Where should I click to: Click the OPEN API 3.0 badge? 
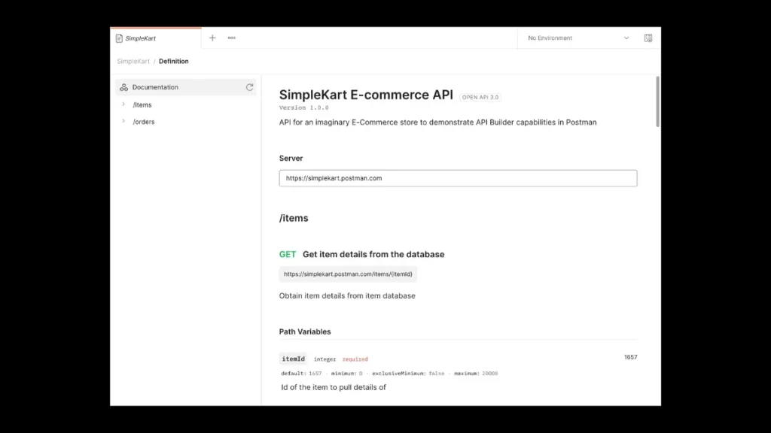(x=482, y=96)
